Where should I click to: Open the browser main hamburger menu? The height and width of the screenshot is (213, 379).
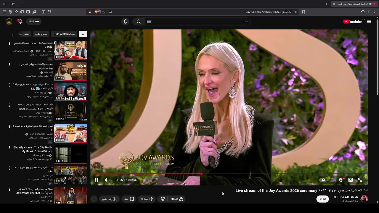pyautogui.click(x=4, y=12)
